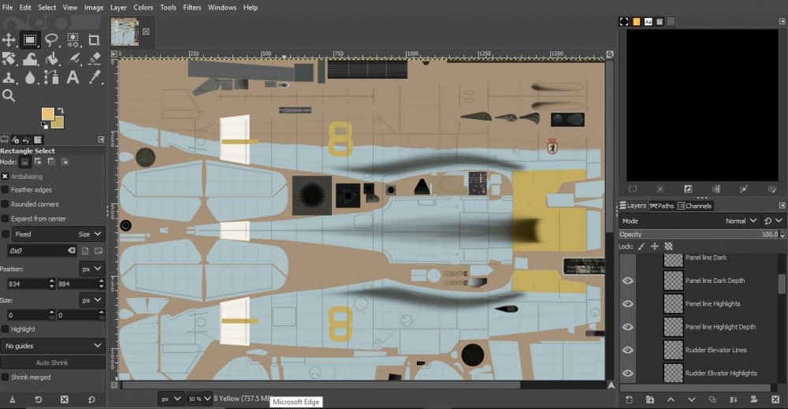Select the Move tool in the toolbox
788x409 pixels.
(x=9, y=39)
